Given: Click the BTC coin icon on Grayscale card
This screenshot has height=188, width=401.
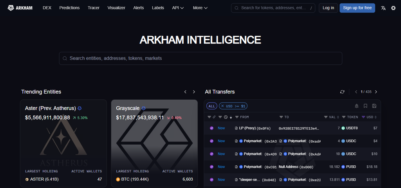Looking at the screenshot, I should [118, 179].
